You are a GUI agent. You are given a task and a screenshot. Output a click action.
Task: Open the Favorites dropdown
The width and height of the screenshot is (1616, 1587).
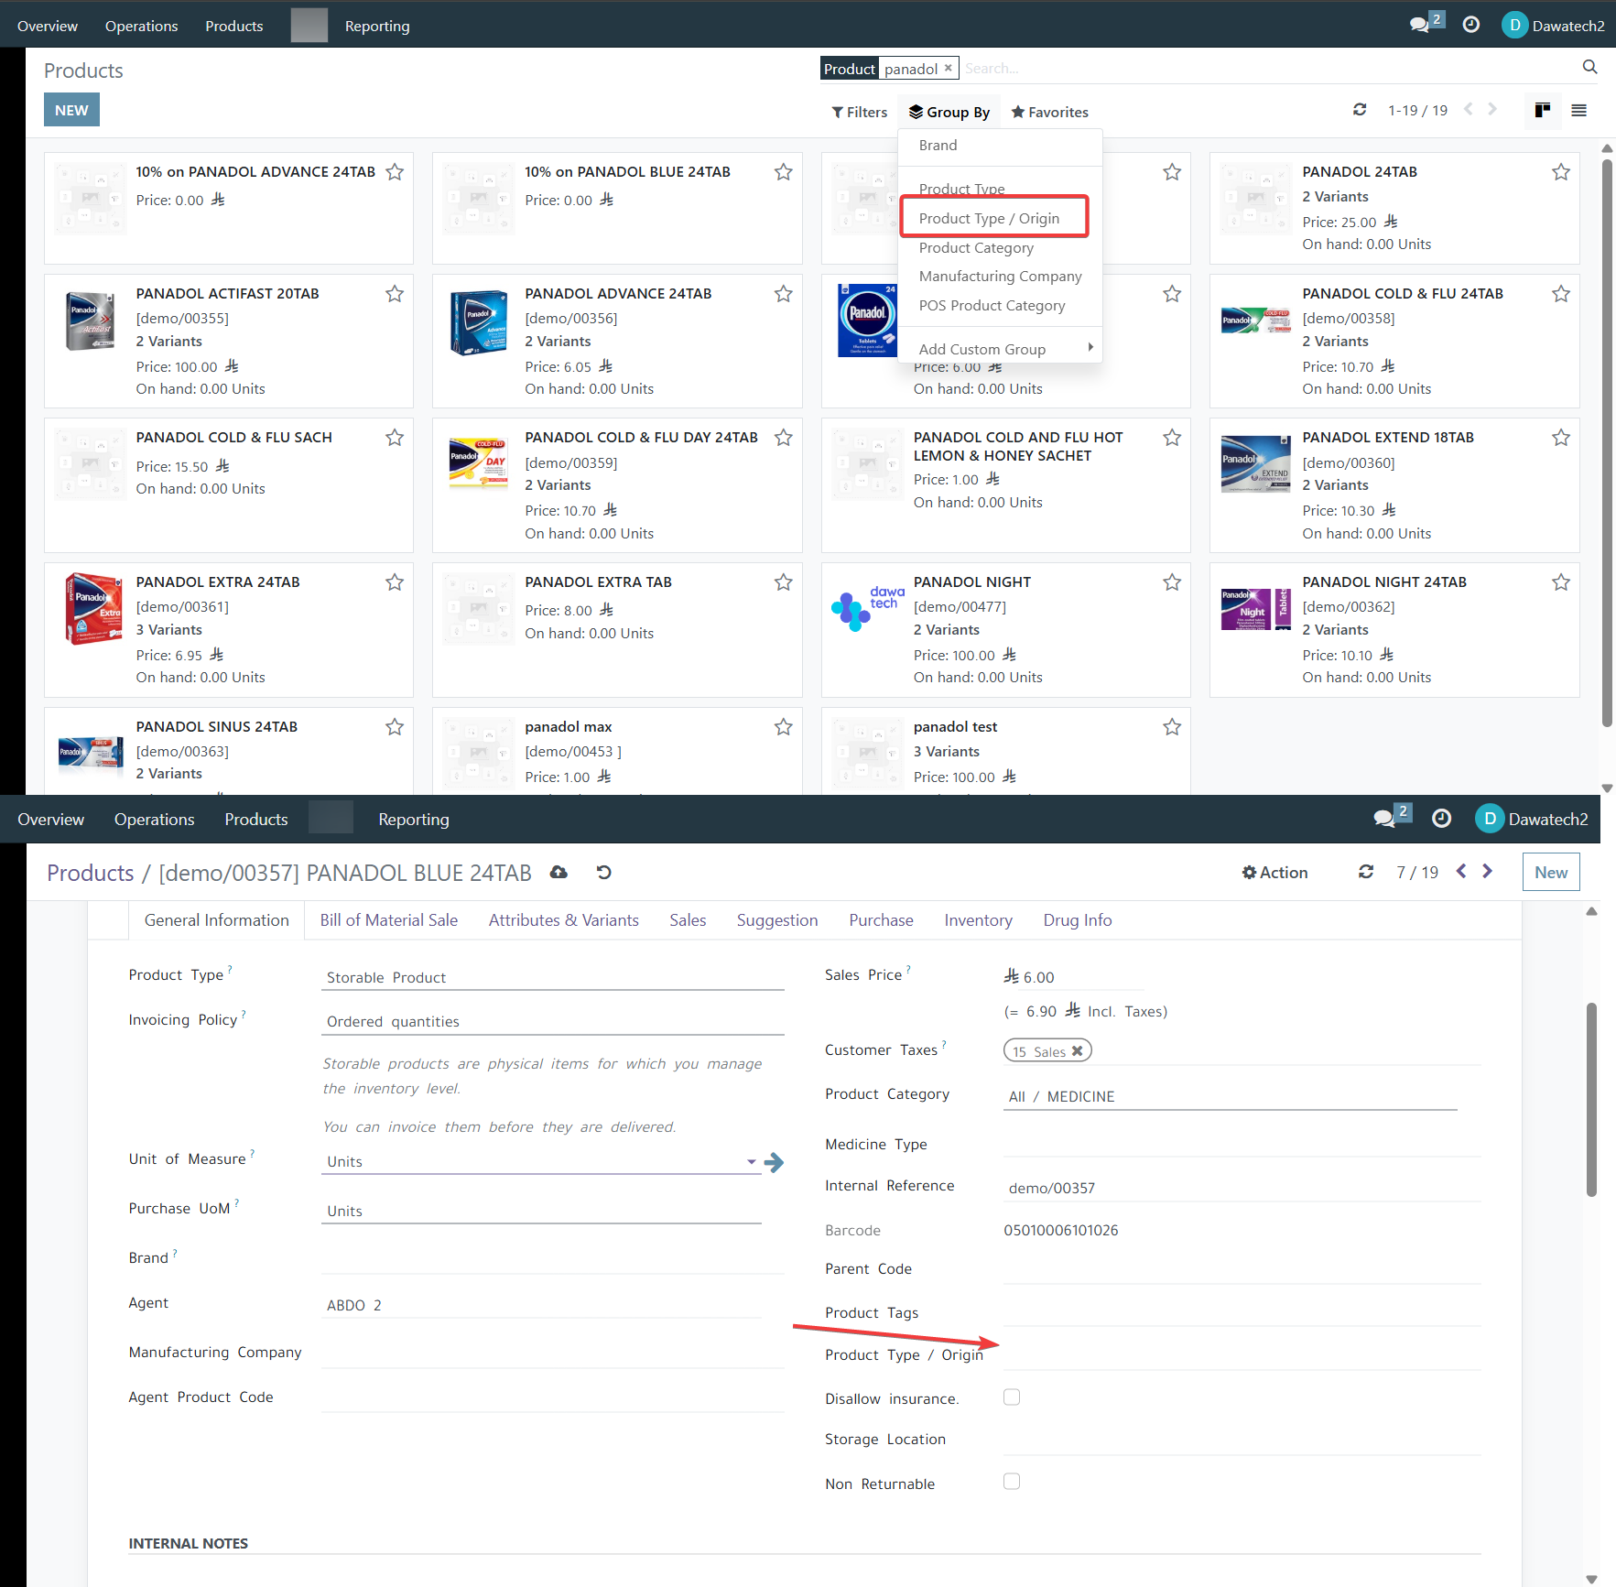[x=1050, y=112]
